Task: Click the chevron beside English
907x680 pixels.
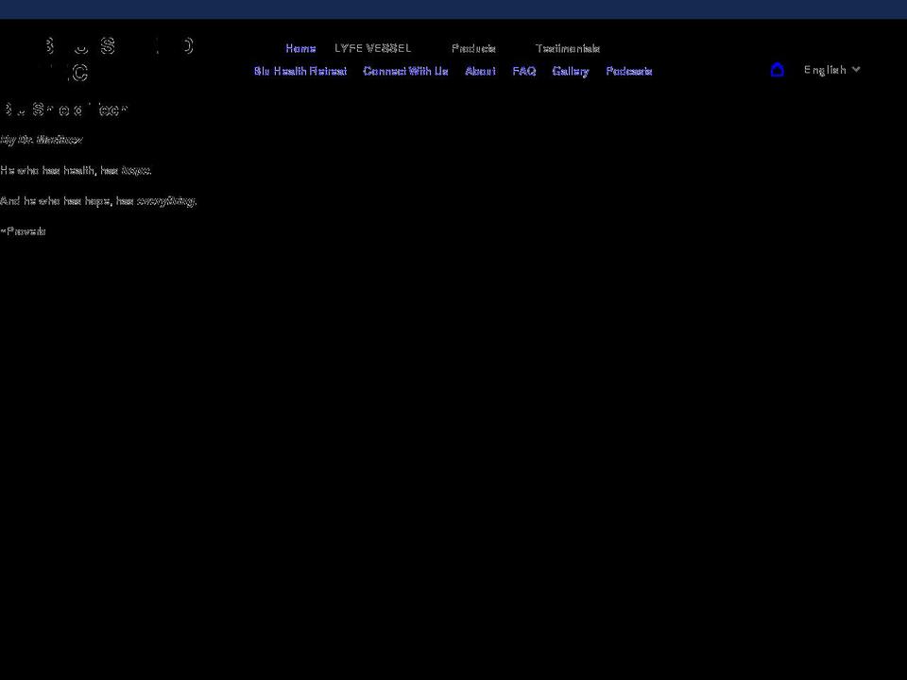Action: (x=856, y=69)
